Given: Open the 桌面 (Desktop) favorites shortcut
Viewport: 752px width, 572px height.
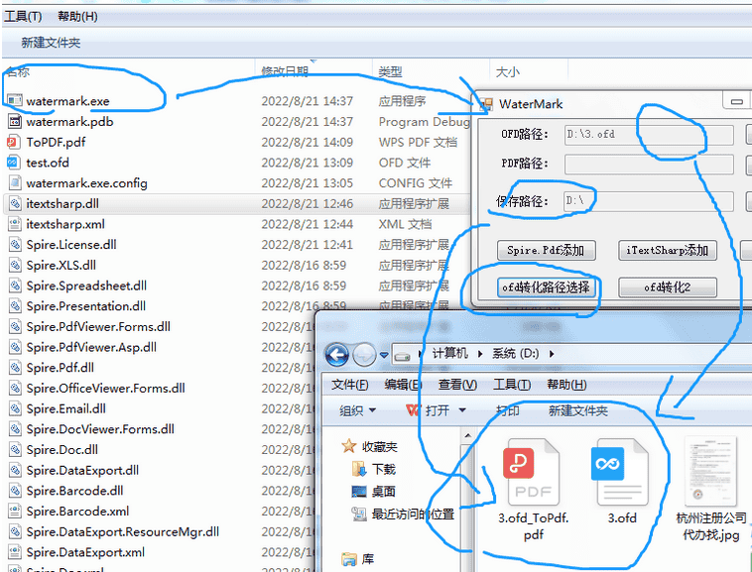Looking at the screenshot, I should point(383,491).
